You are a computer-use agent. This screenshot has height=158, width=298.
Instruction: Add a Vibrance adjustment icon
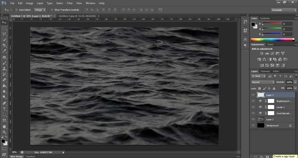(283, 54)
